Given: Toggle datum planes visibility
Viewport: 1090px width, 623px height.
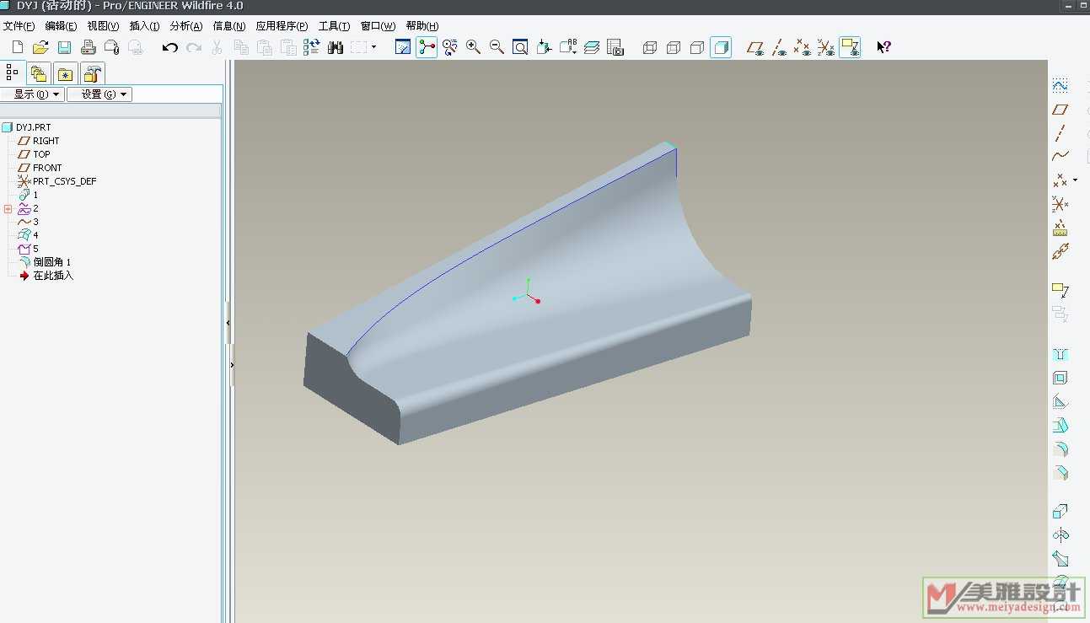Looking at the screenshot, I should coord(756,47).
